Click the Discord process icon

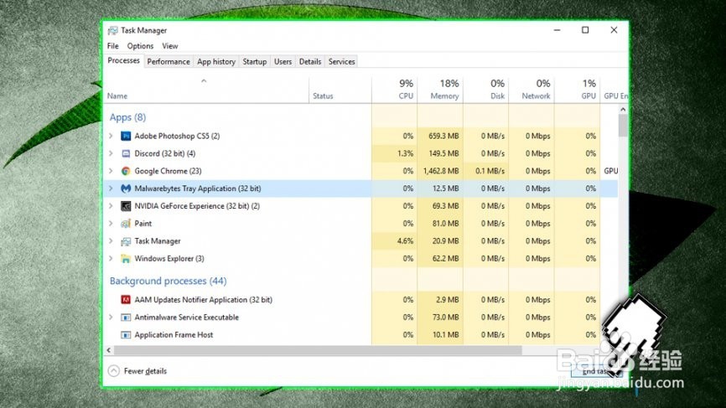(126, 153)
